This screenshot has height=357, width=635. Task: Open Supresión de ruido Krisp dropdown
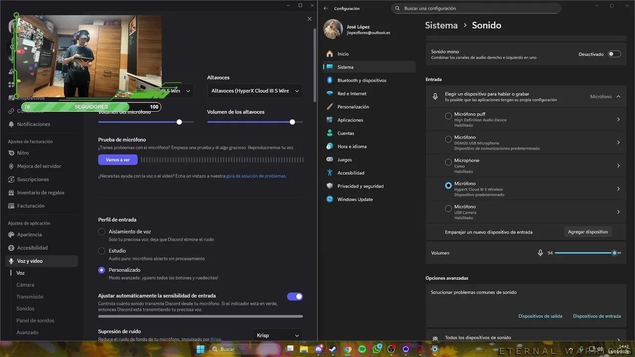pyautogui.click(x=278, y=335)
